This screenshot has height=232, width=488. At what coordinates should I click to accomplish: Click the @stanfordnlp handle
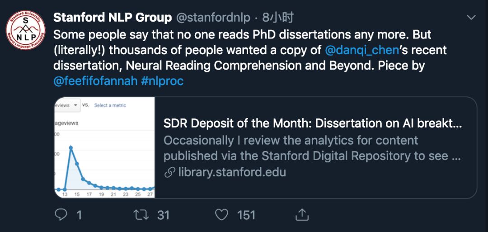pos(212,18)
